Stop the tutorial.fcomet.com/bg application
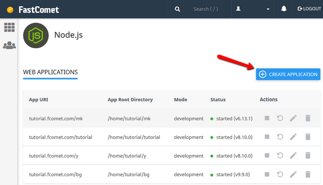323x185 pixels. click(267, 174)
